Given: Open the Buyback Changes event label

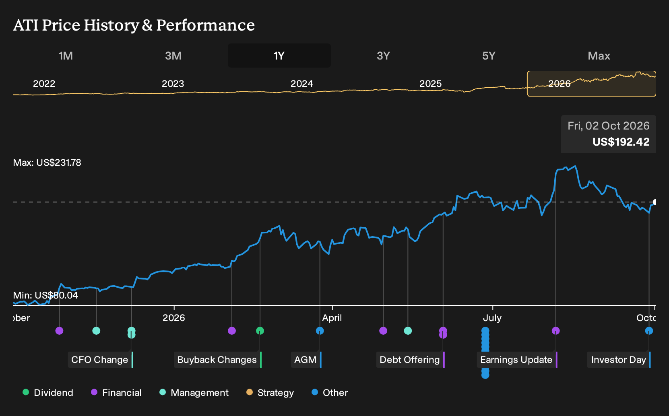Looking at the screenshot, I should pos(218,360).
